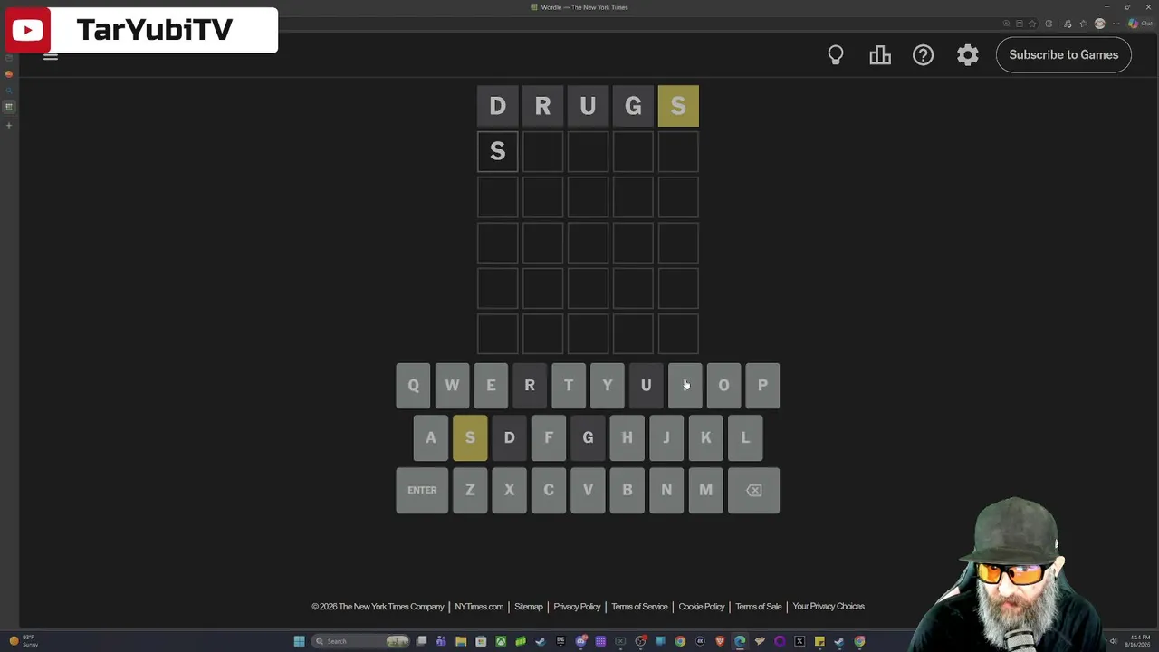Screen dimensions: 1159x652
Task: Tap the O key on the Wordle keyboard
Action: pyautogui.click(x=723, y=386)
